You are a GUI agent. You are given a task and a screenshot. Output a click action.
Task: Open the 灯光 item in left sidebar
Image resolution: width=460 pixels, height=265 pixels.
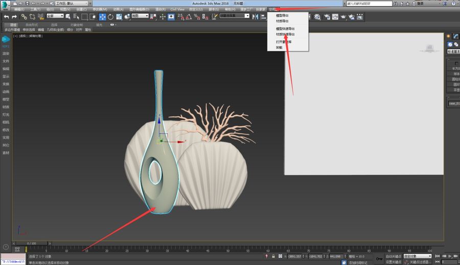(x=6, y=115)
